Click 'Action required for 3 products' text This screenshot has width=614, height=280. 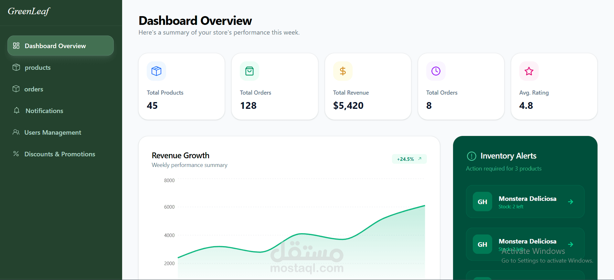(x=504, y=169)
